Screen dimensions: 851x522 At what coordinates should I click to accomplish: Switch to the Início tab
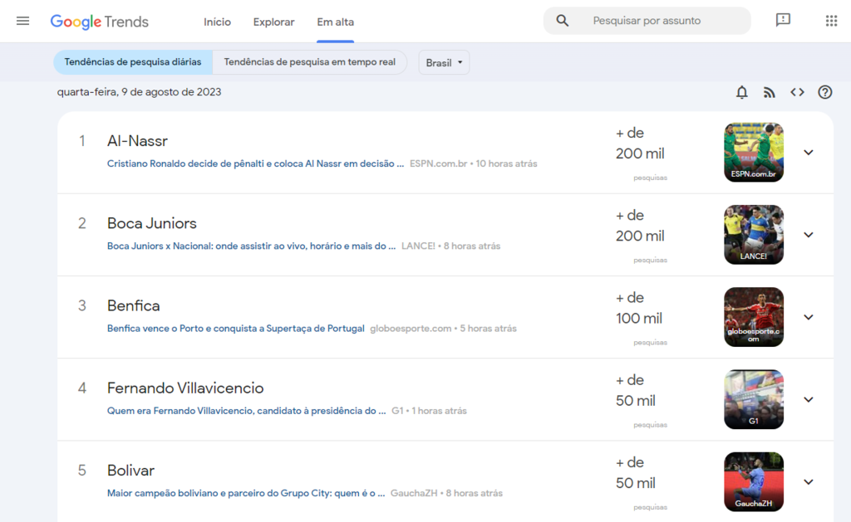click(217, 22)
